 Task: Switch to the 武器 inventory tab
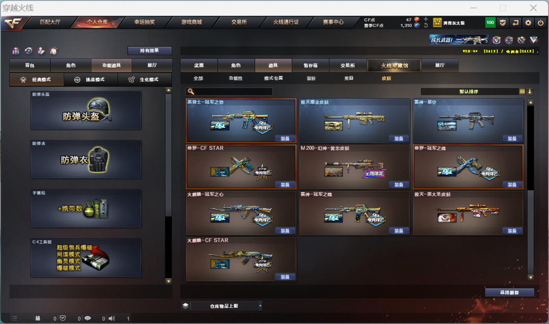(x=199, y=66)
